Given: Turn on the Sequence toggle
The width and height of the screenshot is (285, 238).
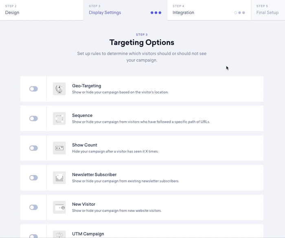Looking at the screenshot, I should (33, 118).
